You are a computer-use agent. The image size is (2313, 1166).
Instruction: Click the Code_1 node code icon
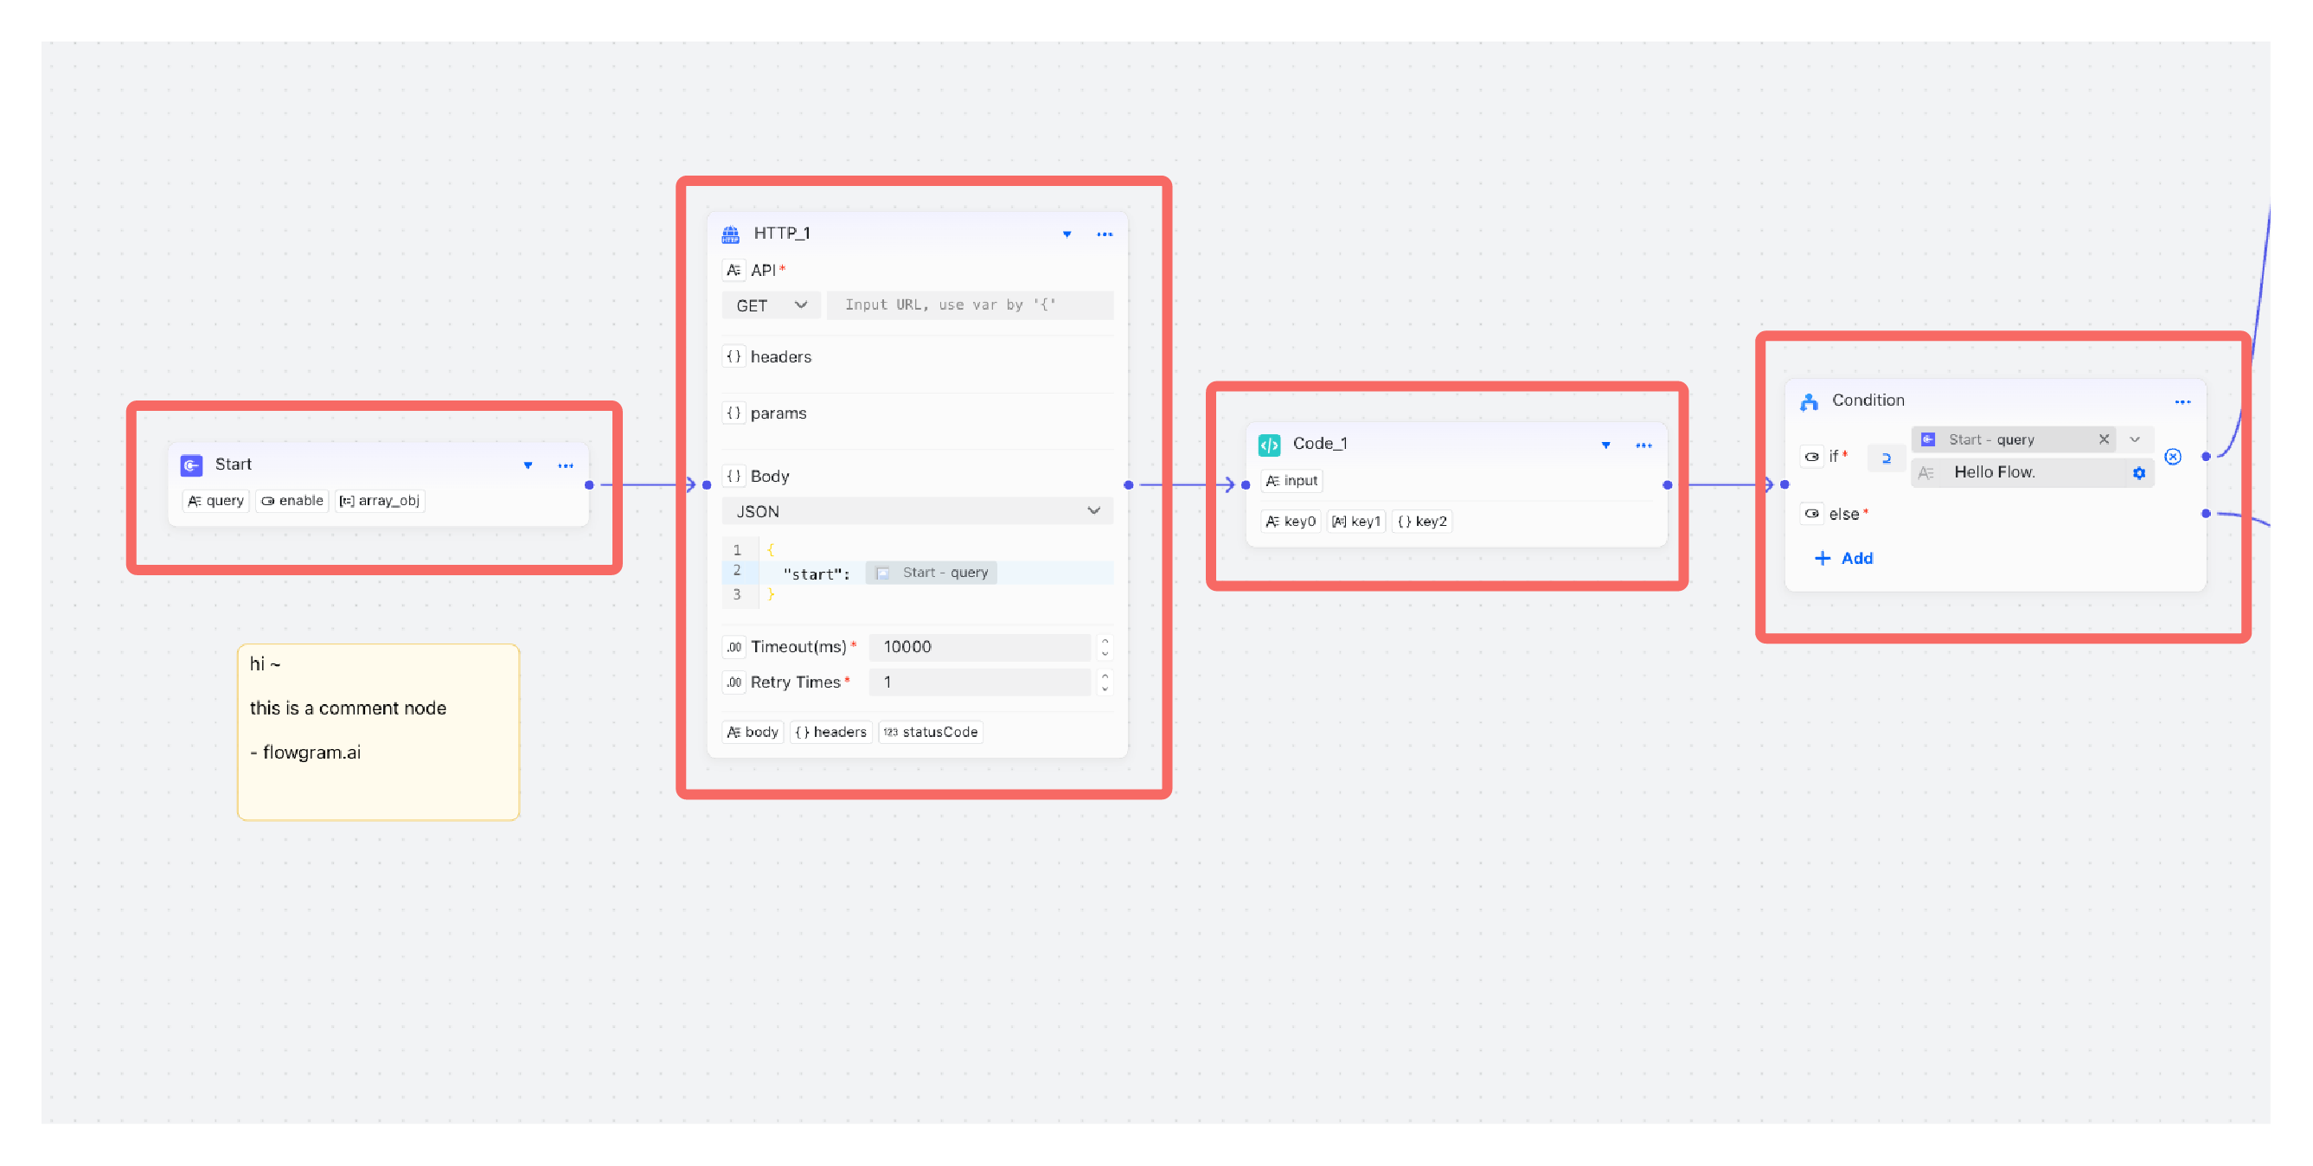1269,445
